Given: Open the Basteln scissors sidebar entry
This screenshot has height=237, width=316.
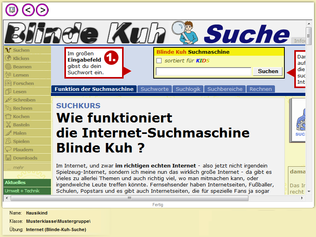Looking at the screenshot, I should (x=8, y=125).
